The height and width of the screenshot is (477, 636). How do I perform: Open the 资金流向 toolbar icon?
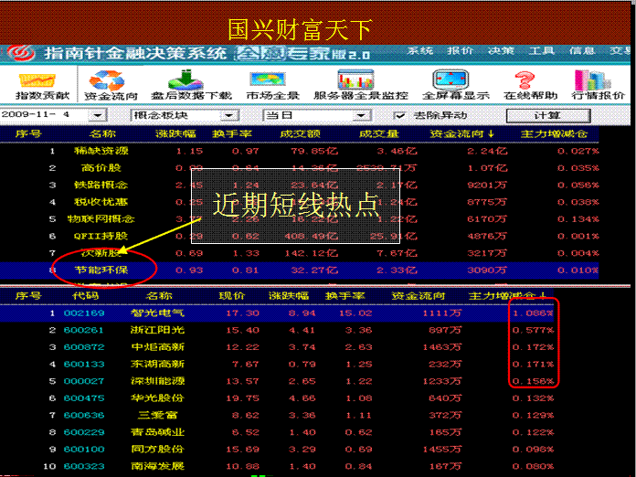click(x=107, y=80)
